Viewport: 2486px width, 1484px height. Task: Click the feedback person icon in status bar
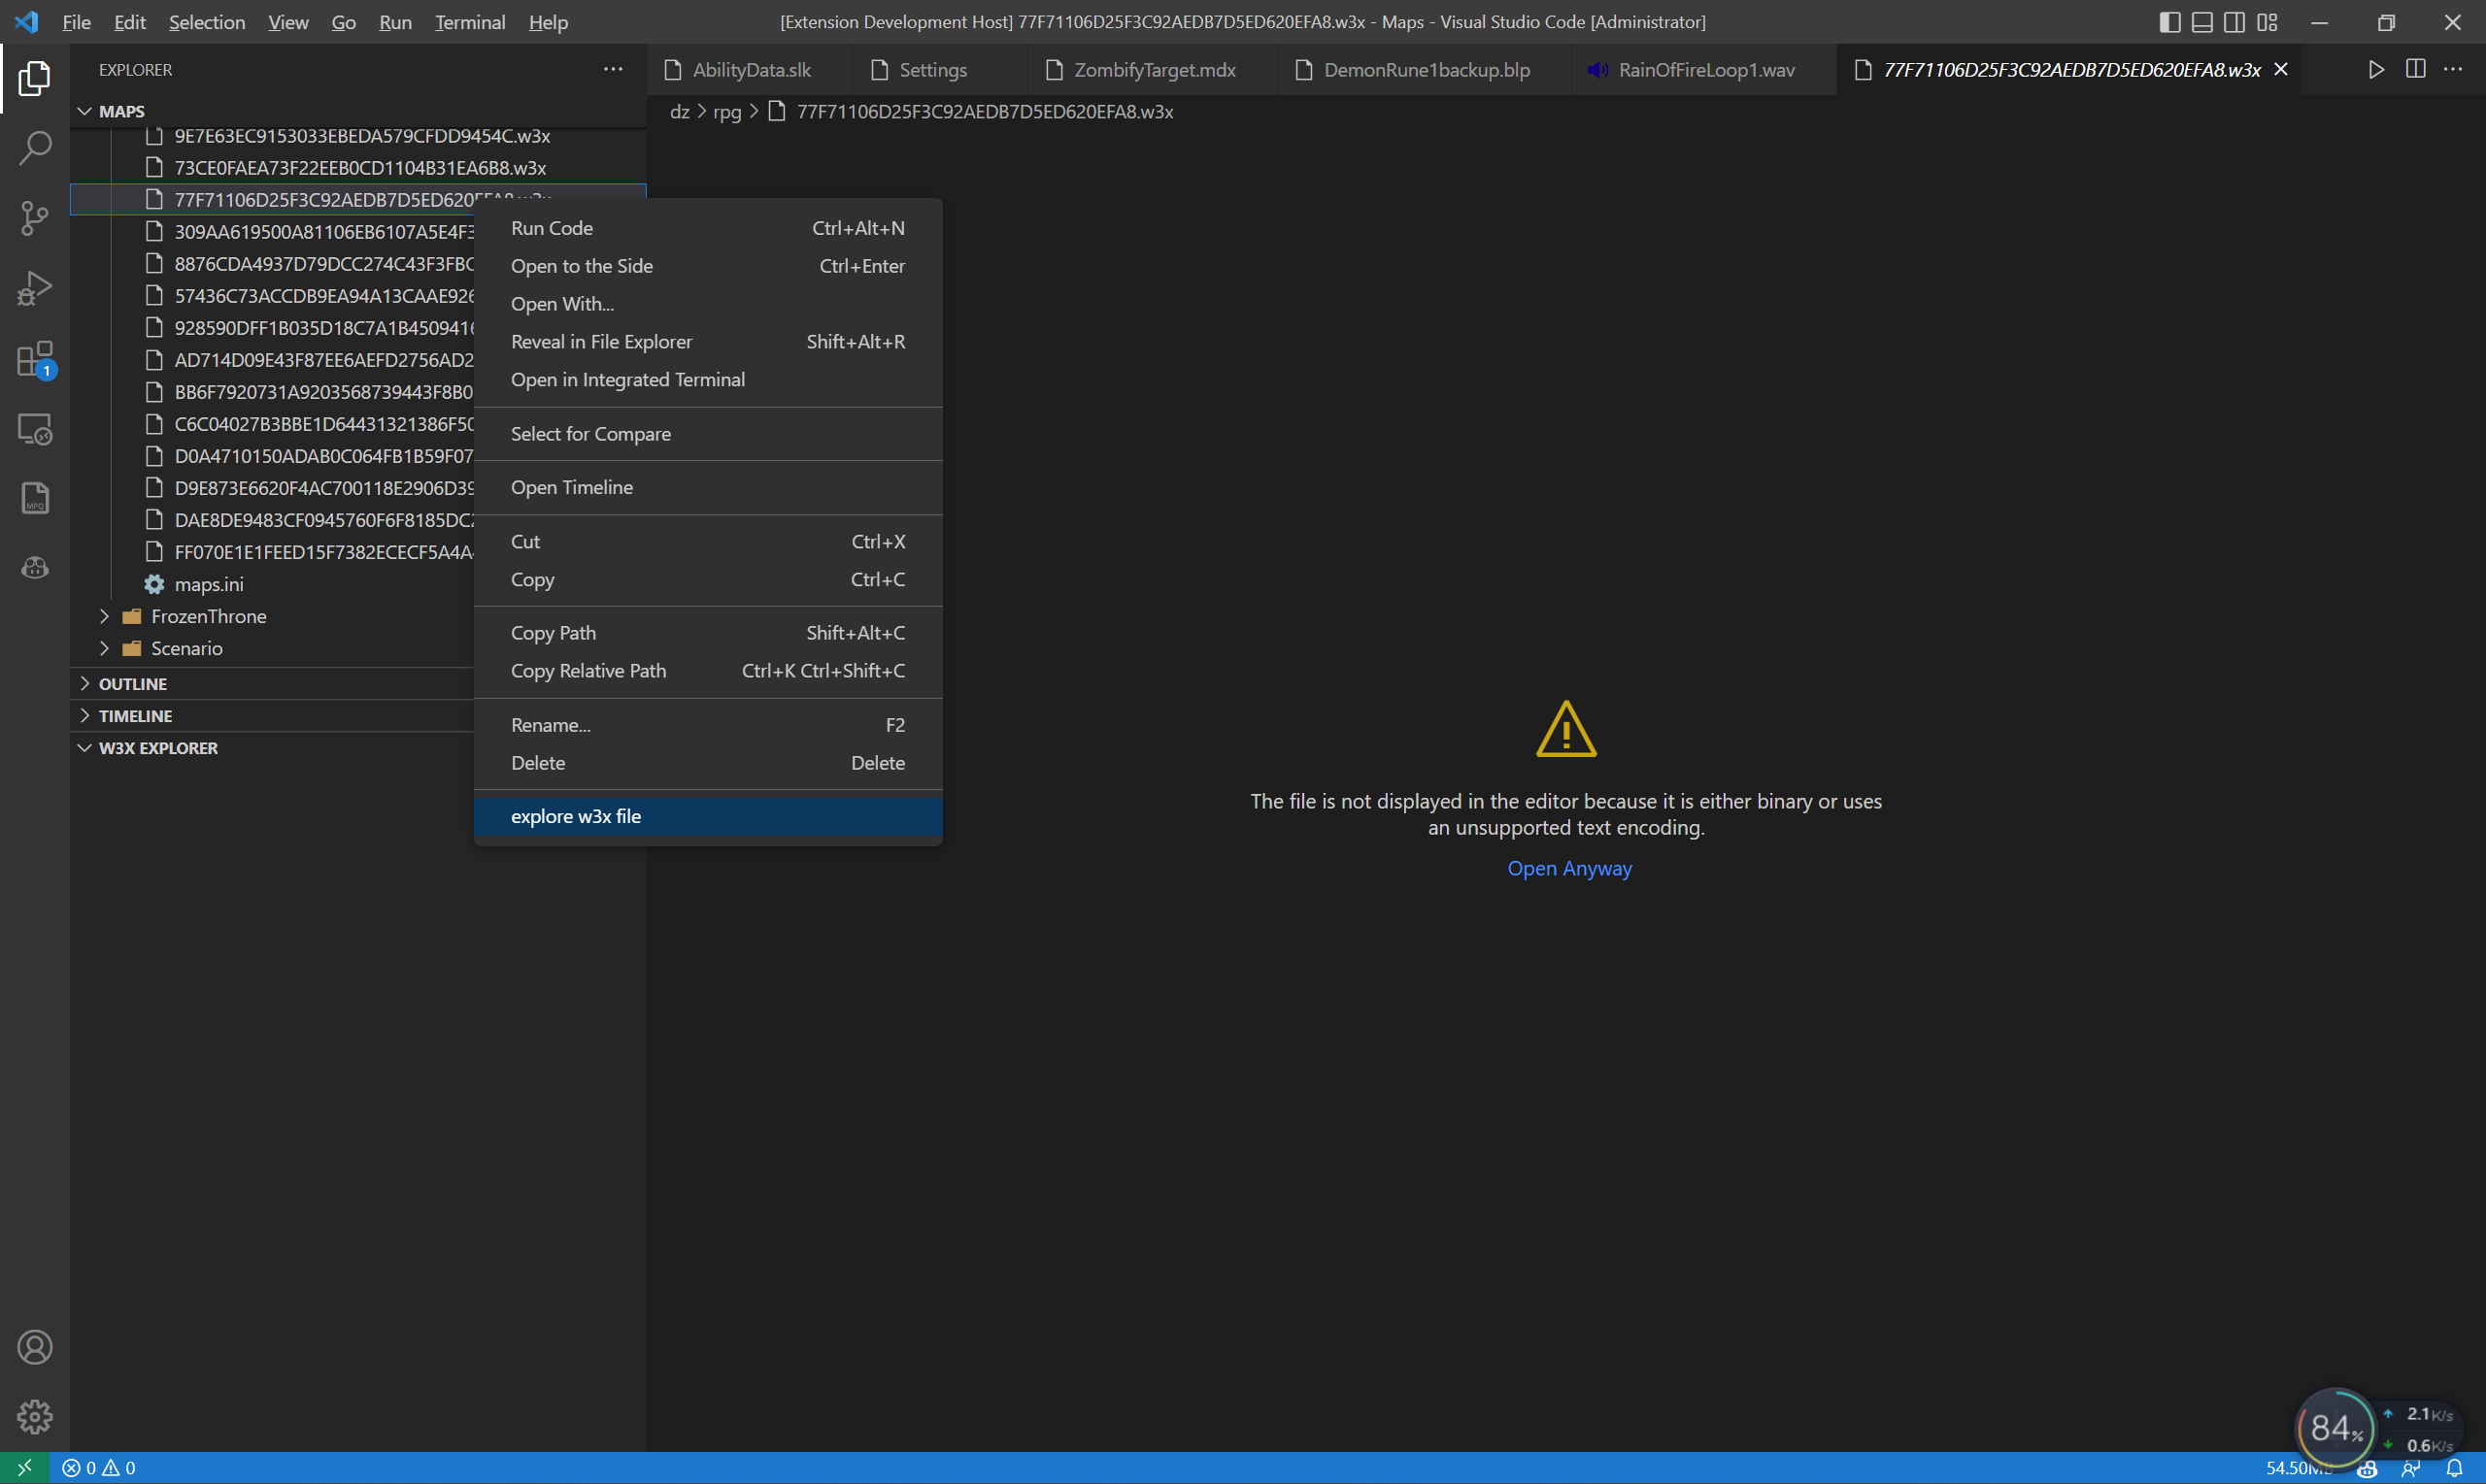(x=2411, y=1468)
